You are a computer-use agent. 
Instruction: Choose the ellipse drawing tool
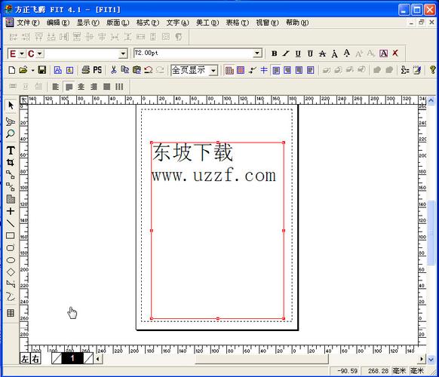click(x=11, y=260)
